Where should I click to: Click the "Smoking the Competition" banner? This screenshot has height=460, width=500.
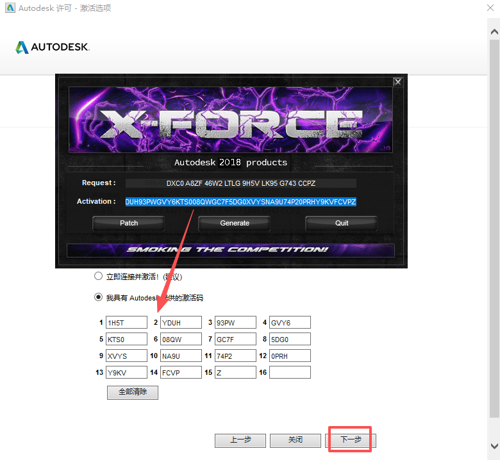pyautogui.click(x=231, y=251)
